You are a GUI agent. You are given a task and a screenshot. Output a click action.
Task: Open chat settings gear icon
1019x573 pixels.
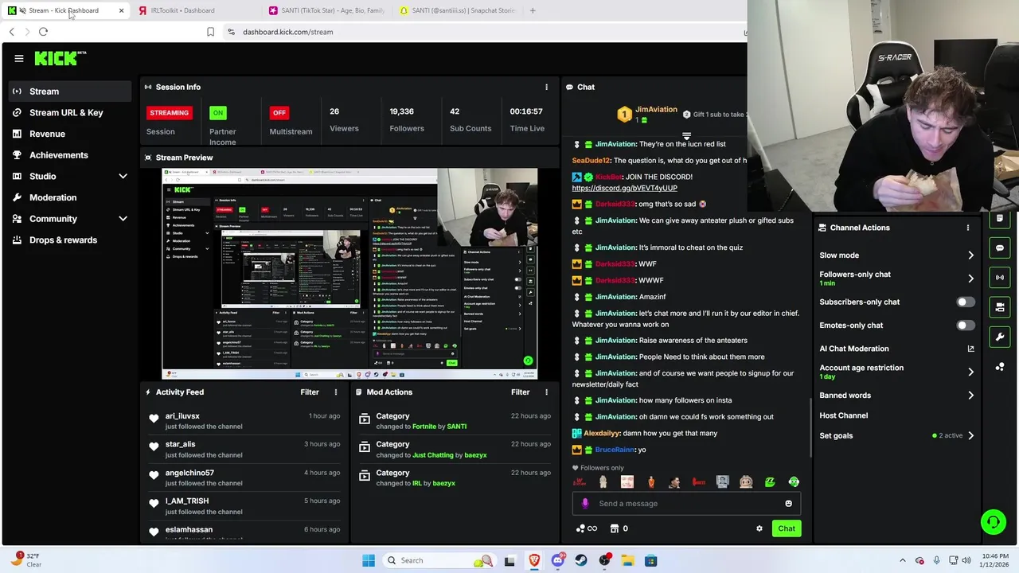point(759,528)
